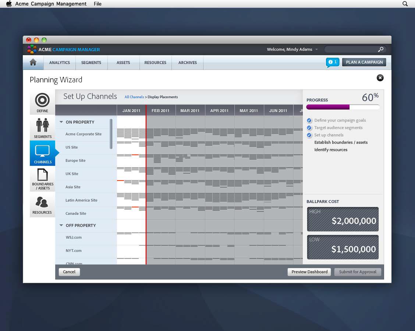The width and height of the screenshot is (415, 331).
Task: Select the Resources step icon in wizard
Action: coord(42,204)
